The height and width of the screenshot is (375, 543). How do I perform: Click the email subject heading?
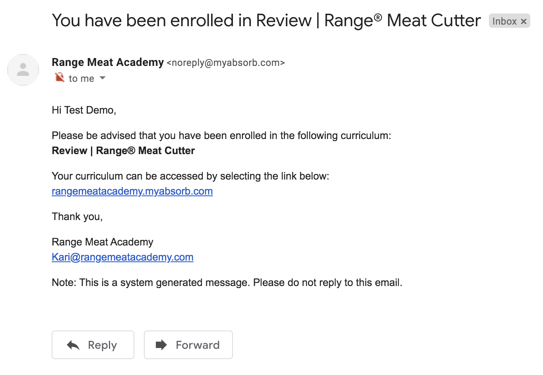(x=266, y=21)
